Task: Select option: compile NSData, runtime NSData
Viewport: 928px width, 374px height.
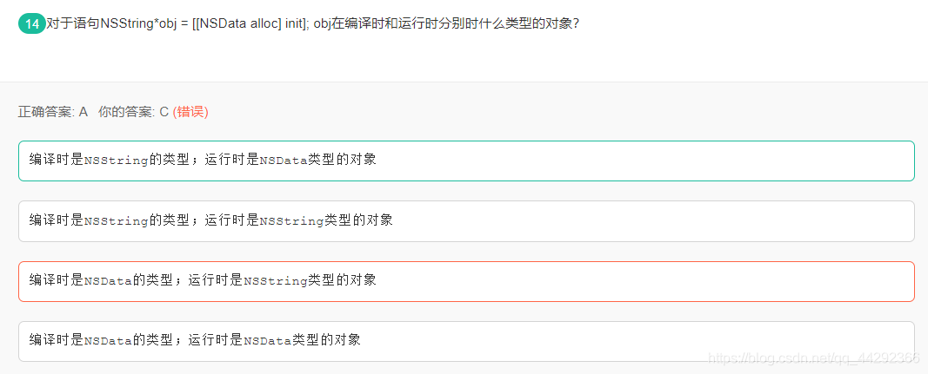Action: [466, 342]
